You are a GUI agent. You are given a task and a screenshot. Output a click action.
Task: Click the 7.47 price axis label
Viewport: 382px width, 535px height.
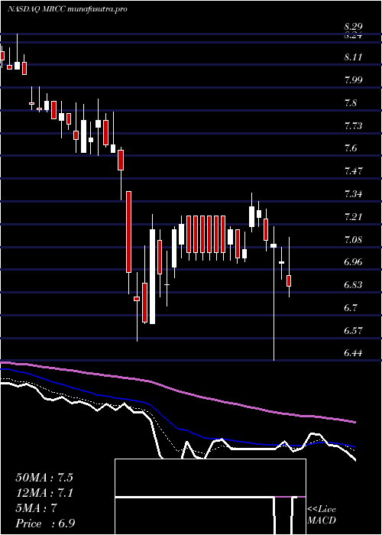(x=353, y=171)
